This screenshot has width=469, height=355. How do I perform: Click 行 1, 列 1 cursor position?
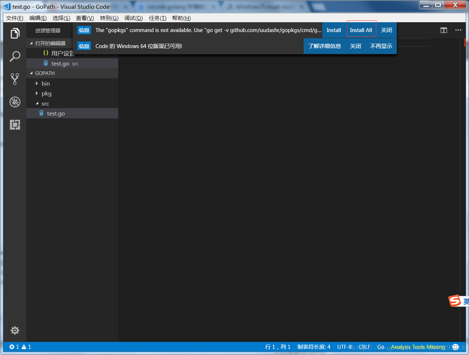coord(278,347)
